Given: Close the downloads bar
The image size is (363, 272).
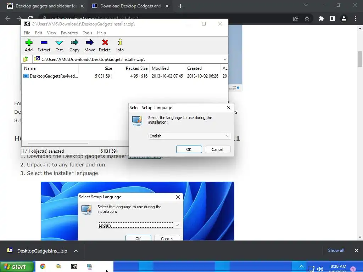Looking at the screenshot, I should tap(357, 250).
